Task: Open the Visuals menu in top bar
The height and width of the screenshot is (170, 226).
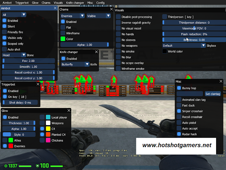Action: (x=58, y=3)
